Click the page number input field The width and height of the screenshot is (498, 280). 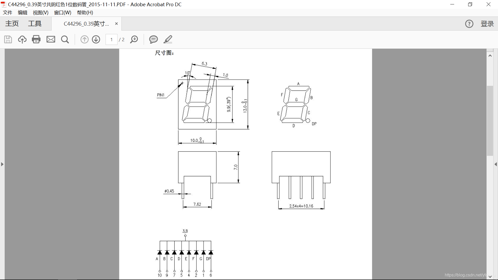[112, 40]
